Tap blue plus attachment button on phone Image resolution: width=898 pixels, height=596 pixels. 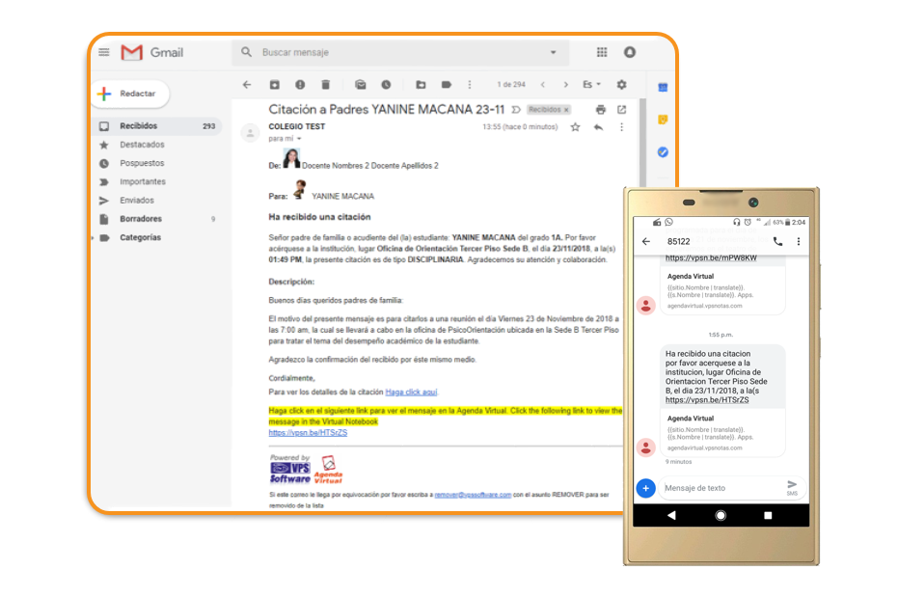point(645,488)
